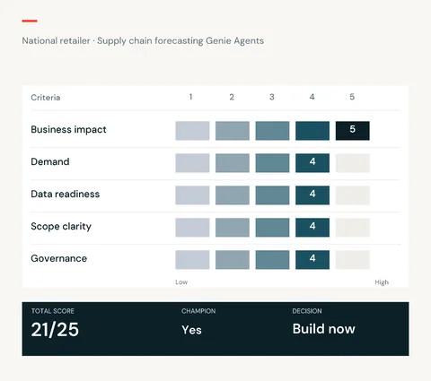
Task: Click the 21/25 total score value
Action: (55, 330)
